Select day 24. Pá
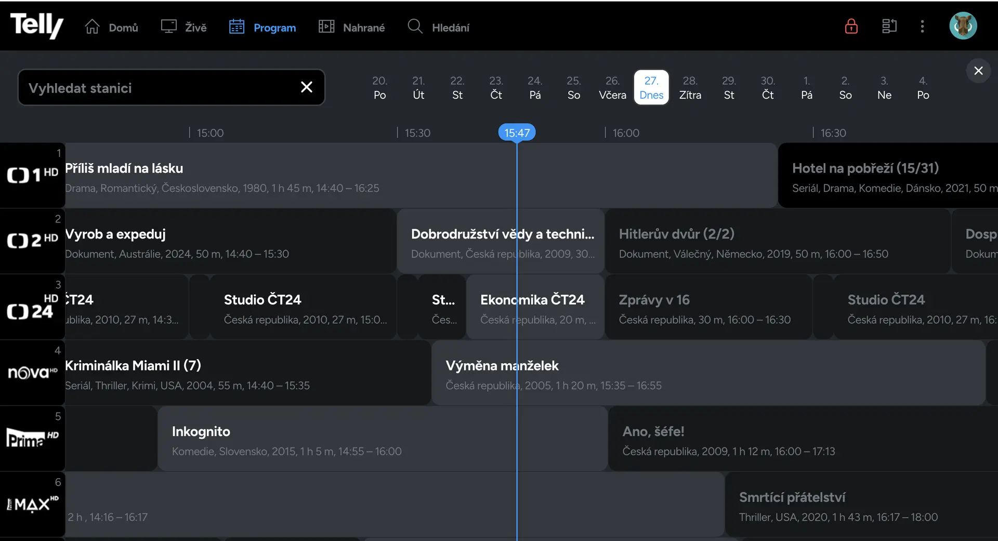Screen dimensions: 998x541 pos(535,87)
